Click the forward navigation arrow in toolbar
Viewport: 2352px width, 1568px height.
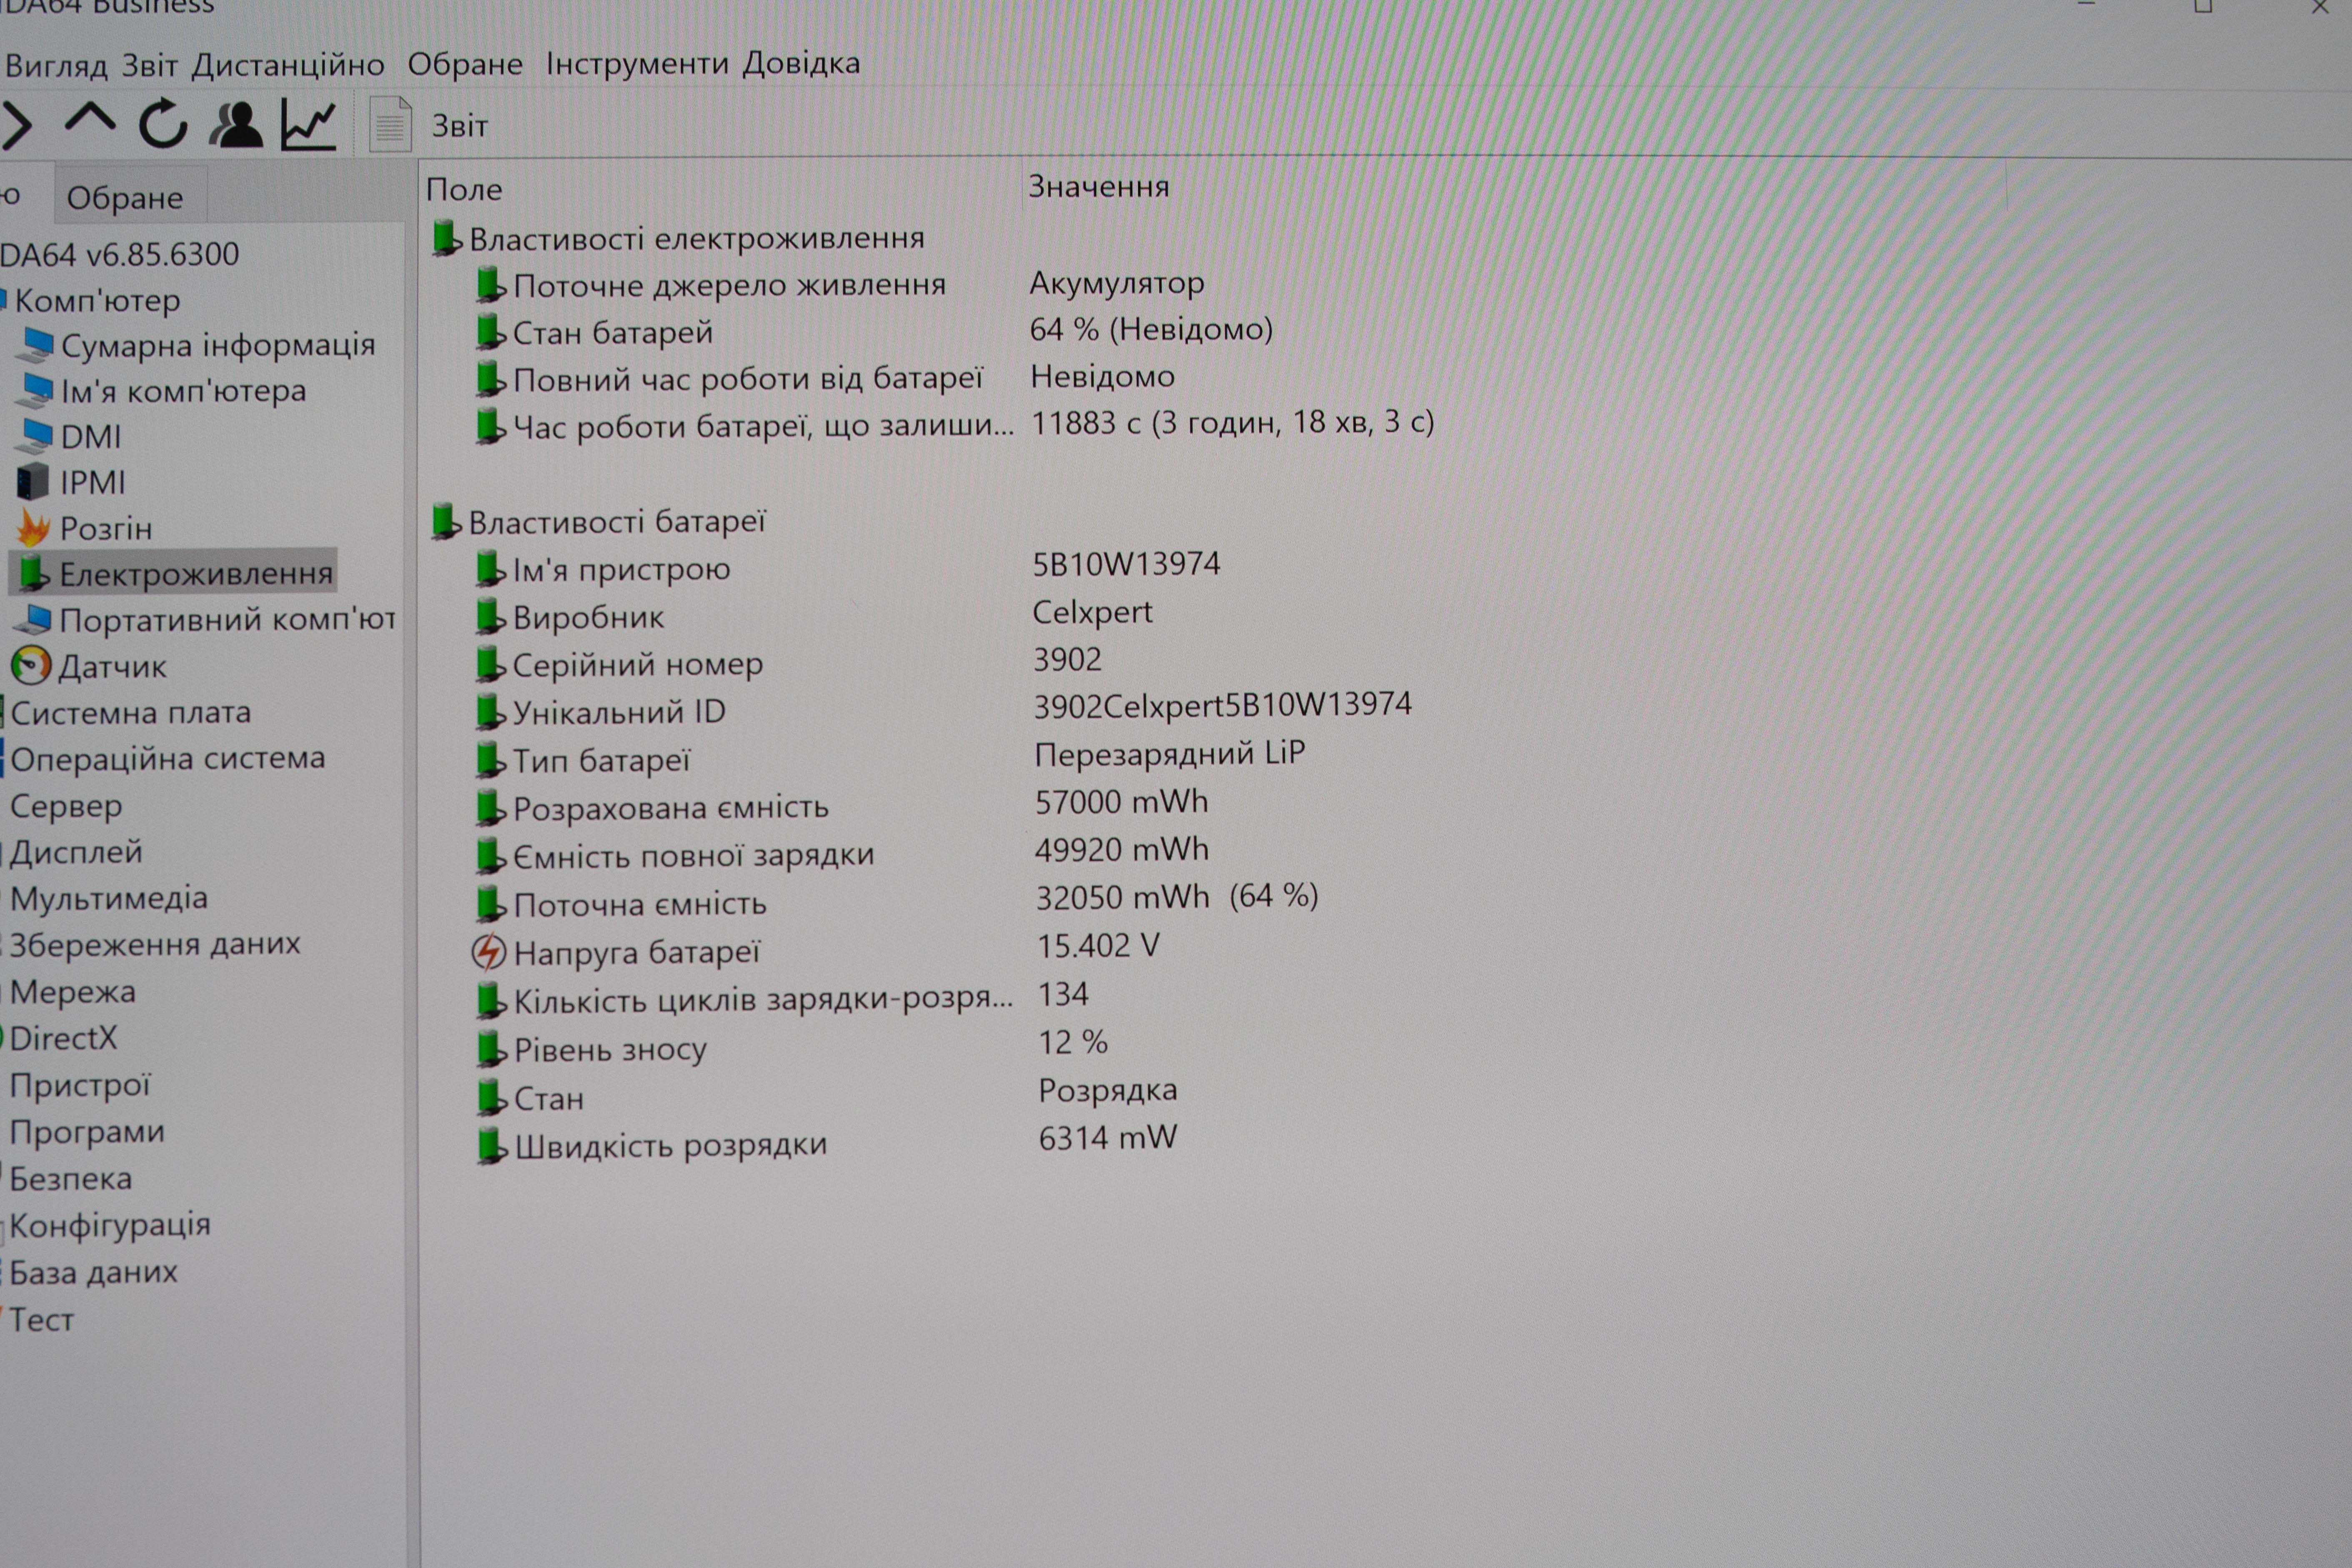[x=17, y=125]
